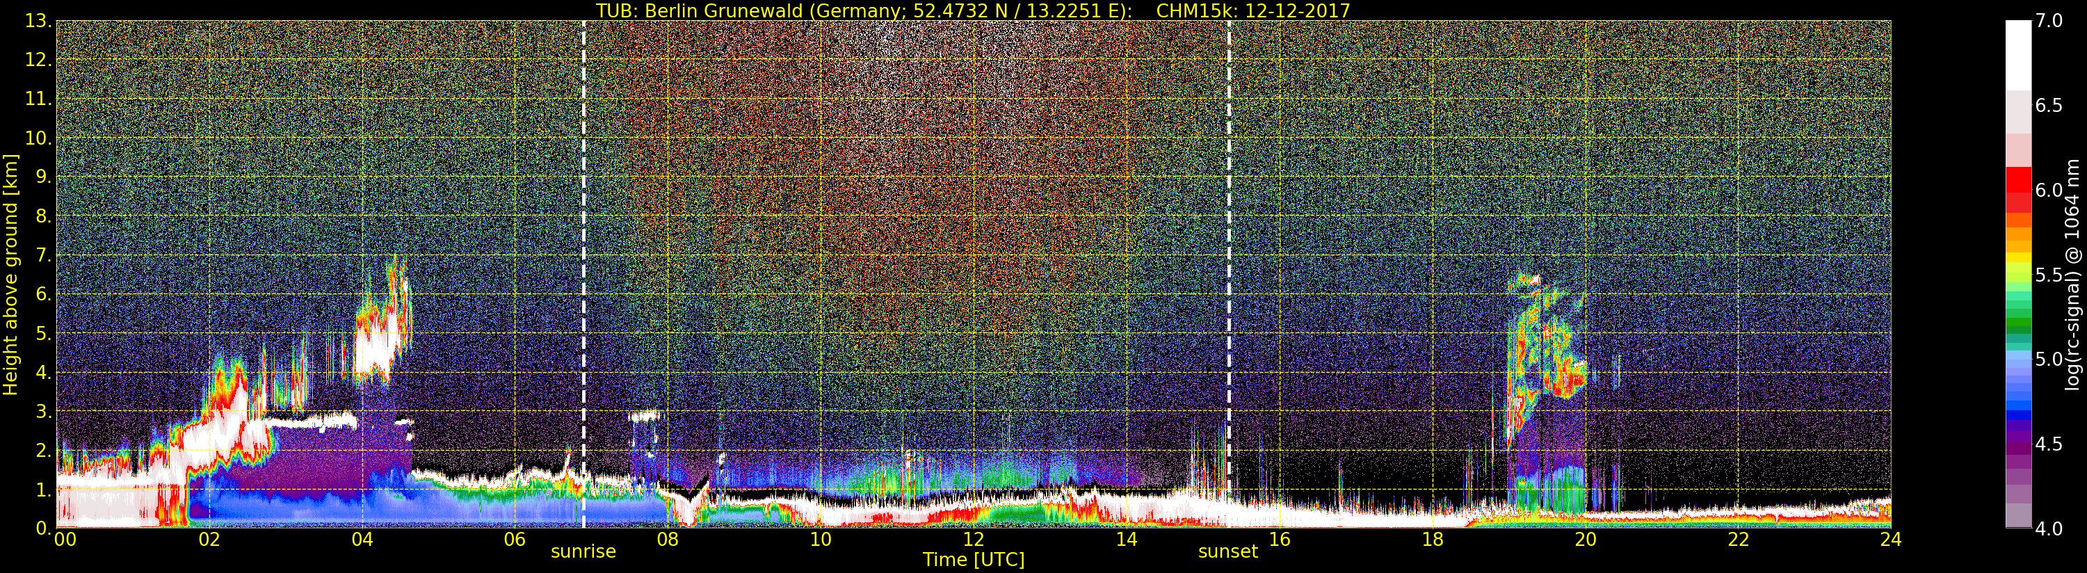This screenshot has width=2087, height=573.
Task: Click the '18' tick on the time axis
Action: (x=1433, y=539)
